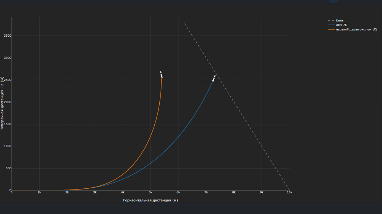Click the dashed line symbol beside Цель

(331, 21)
